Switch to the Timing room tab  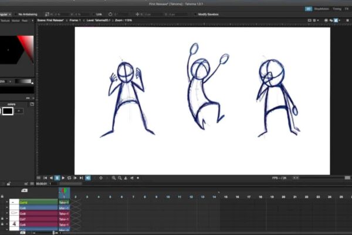coord(336,9)
